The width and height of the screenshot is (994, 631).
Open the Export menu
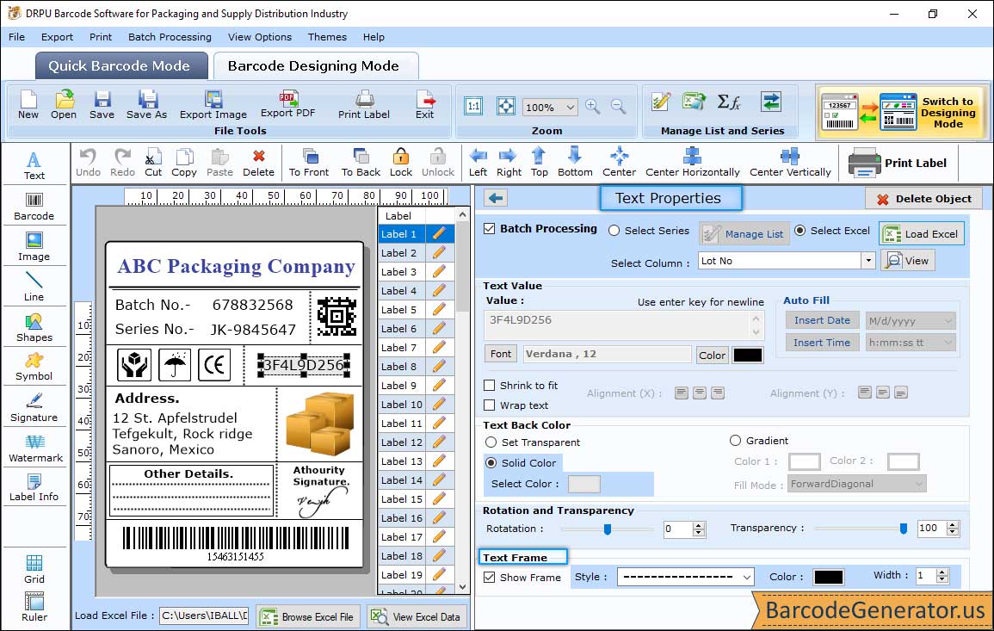[57, 37]
